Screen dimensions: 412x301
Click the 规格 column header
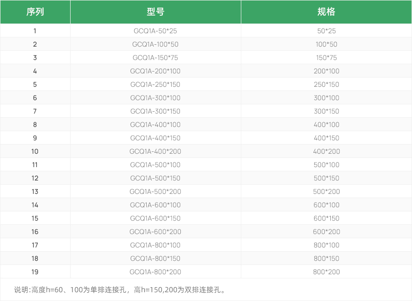click(326, 12)
